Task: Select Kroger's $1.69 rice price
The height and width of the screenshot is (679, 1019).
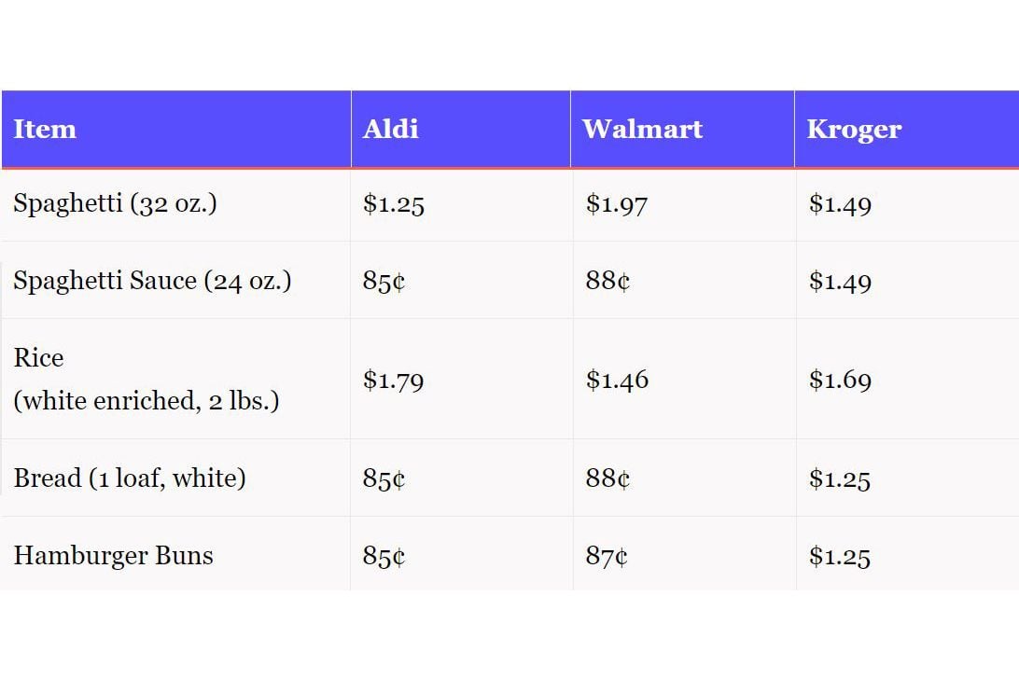Action: pos(840,381)
